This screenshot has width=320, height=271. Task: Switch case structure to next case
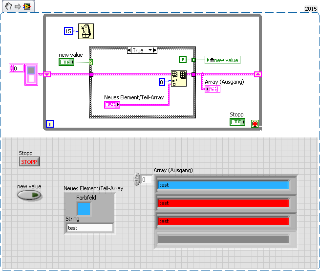155,50
